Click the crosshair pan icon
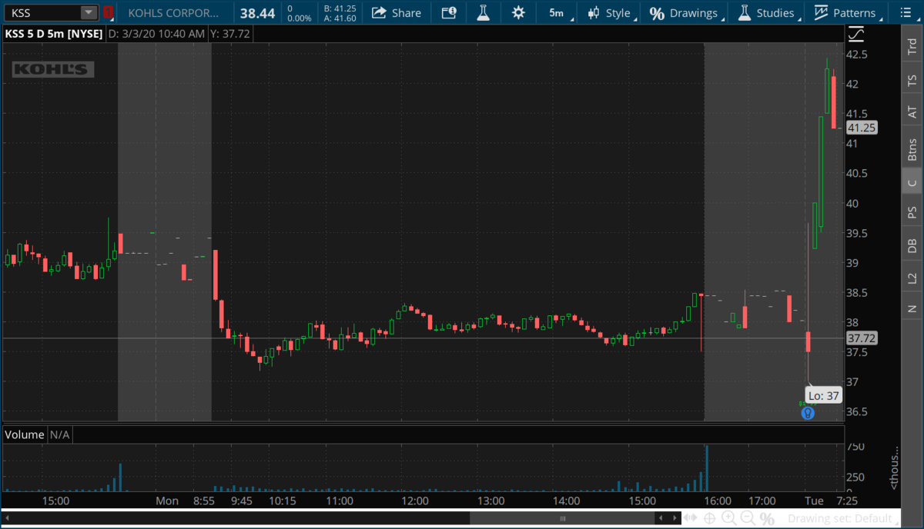This screenshot has height=529, width=924. tap(709, 519)
